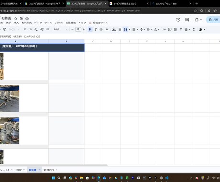Choose text color A
The width and height of the screenshot is (220, 182).
tap(107, 29)
